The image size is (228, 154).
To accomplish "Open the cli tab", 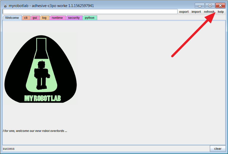I will 26,18.
